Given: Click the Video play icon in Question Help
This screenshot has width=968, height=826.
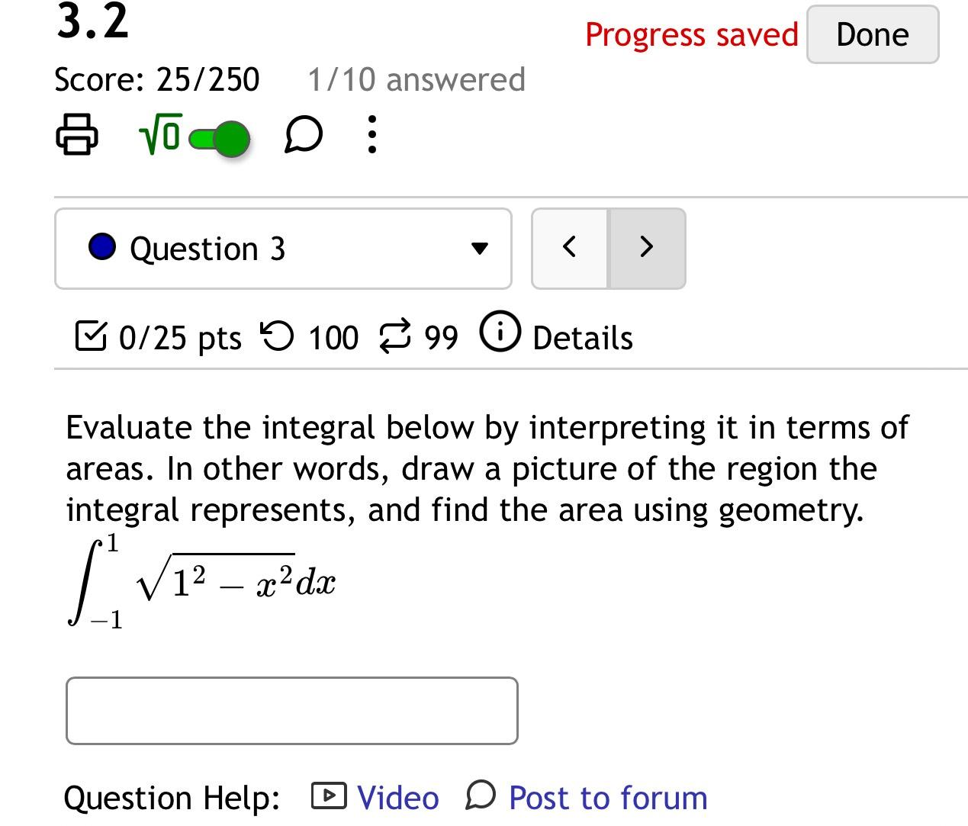Looking at the screenshot, I should [x=328, y=796].
